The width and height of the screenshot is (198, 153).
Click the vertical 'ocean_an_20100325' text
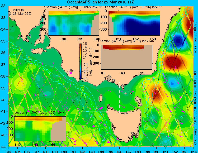point(195,37)
